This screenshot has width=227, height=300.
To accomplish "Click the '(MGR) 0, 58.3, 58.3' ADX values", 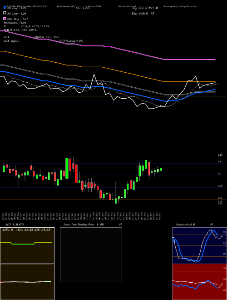I will (46, 37).
